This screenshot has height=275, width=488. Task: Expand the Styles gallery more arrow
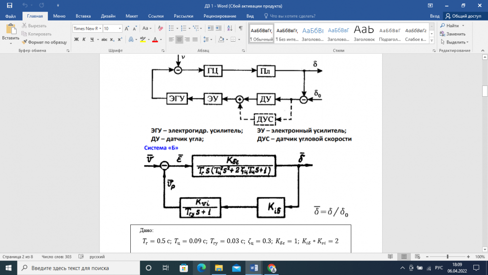click(x=432, y=41)
